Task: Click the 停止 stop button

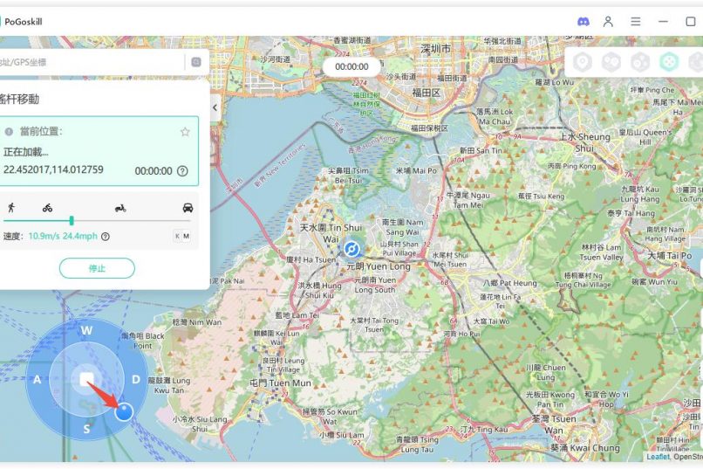Action: (x=97, y=268)
